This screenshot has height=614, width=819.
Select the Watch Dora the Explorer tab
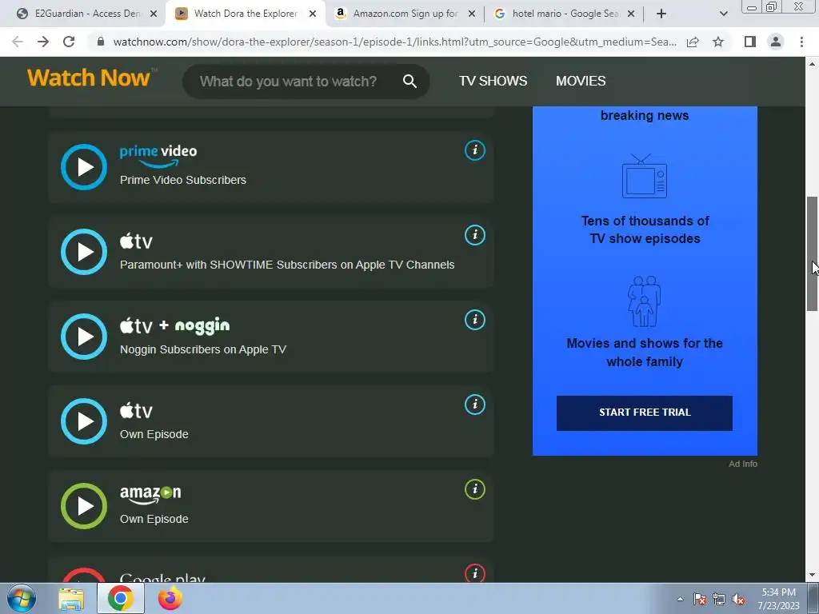[x=246, y=14]
